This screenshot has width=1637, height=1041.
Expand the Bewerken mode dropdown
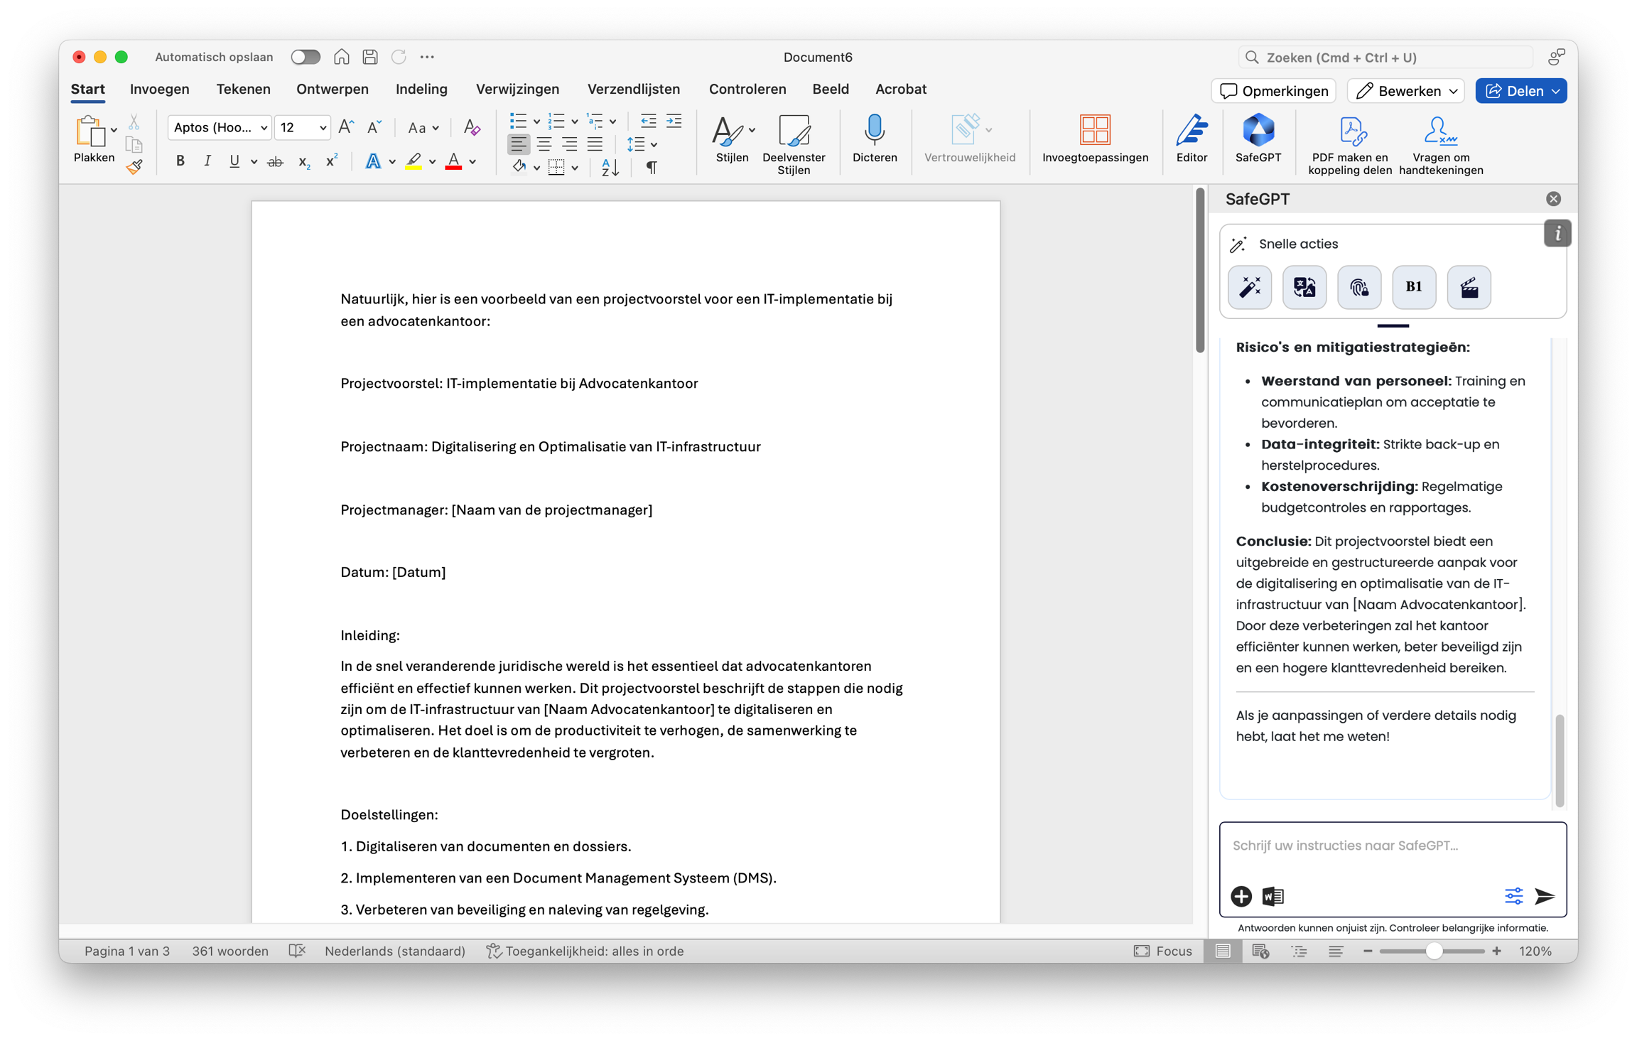point(1453,91)
